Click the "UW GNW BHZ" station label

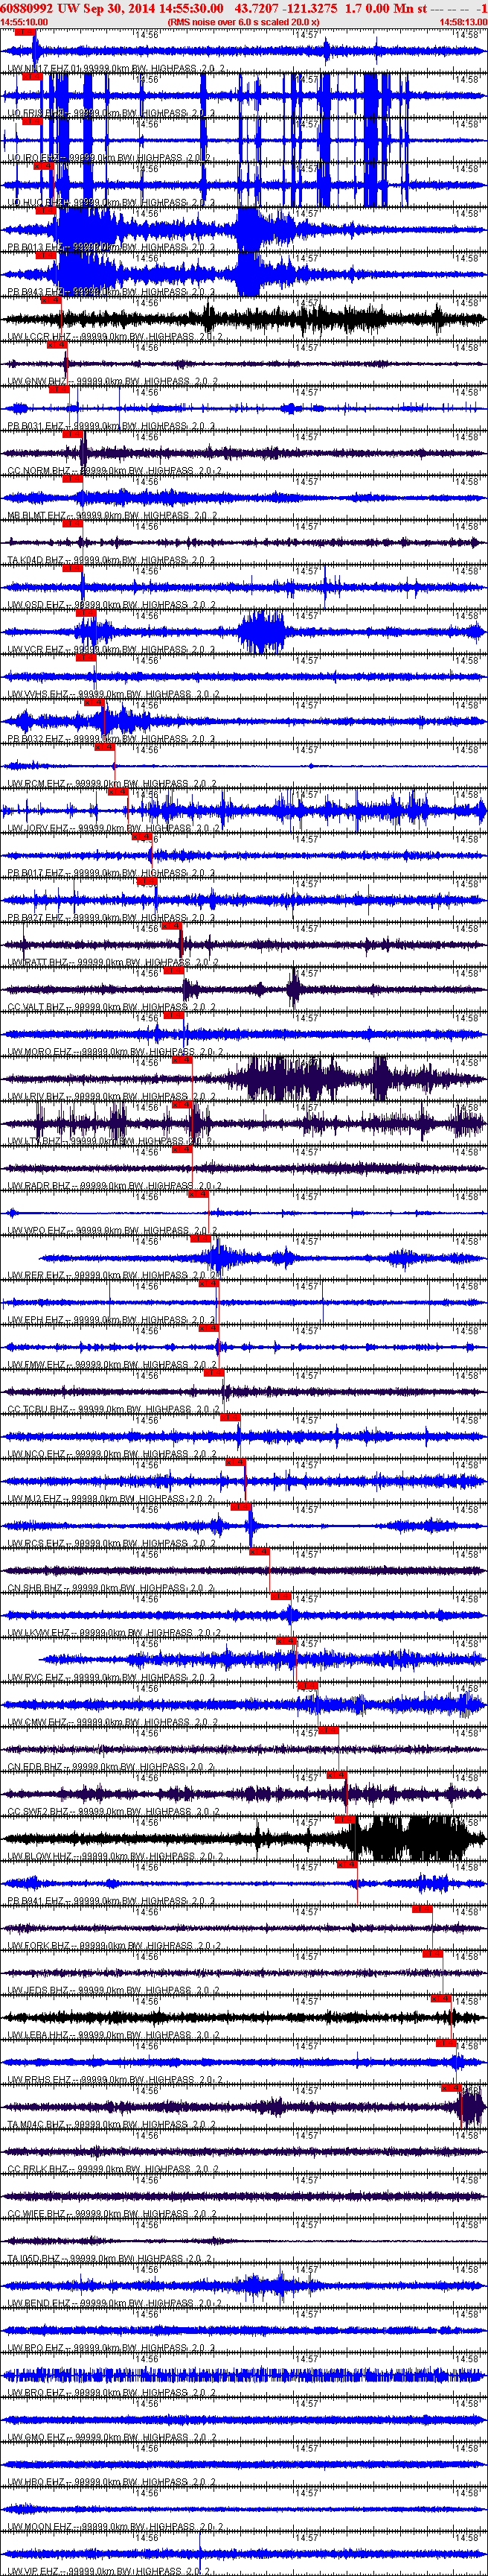(38, 382)
